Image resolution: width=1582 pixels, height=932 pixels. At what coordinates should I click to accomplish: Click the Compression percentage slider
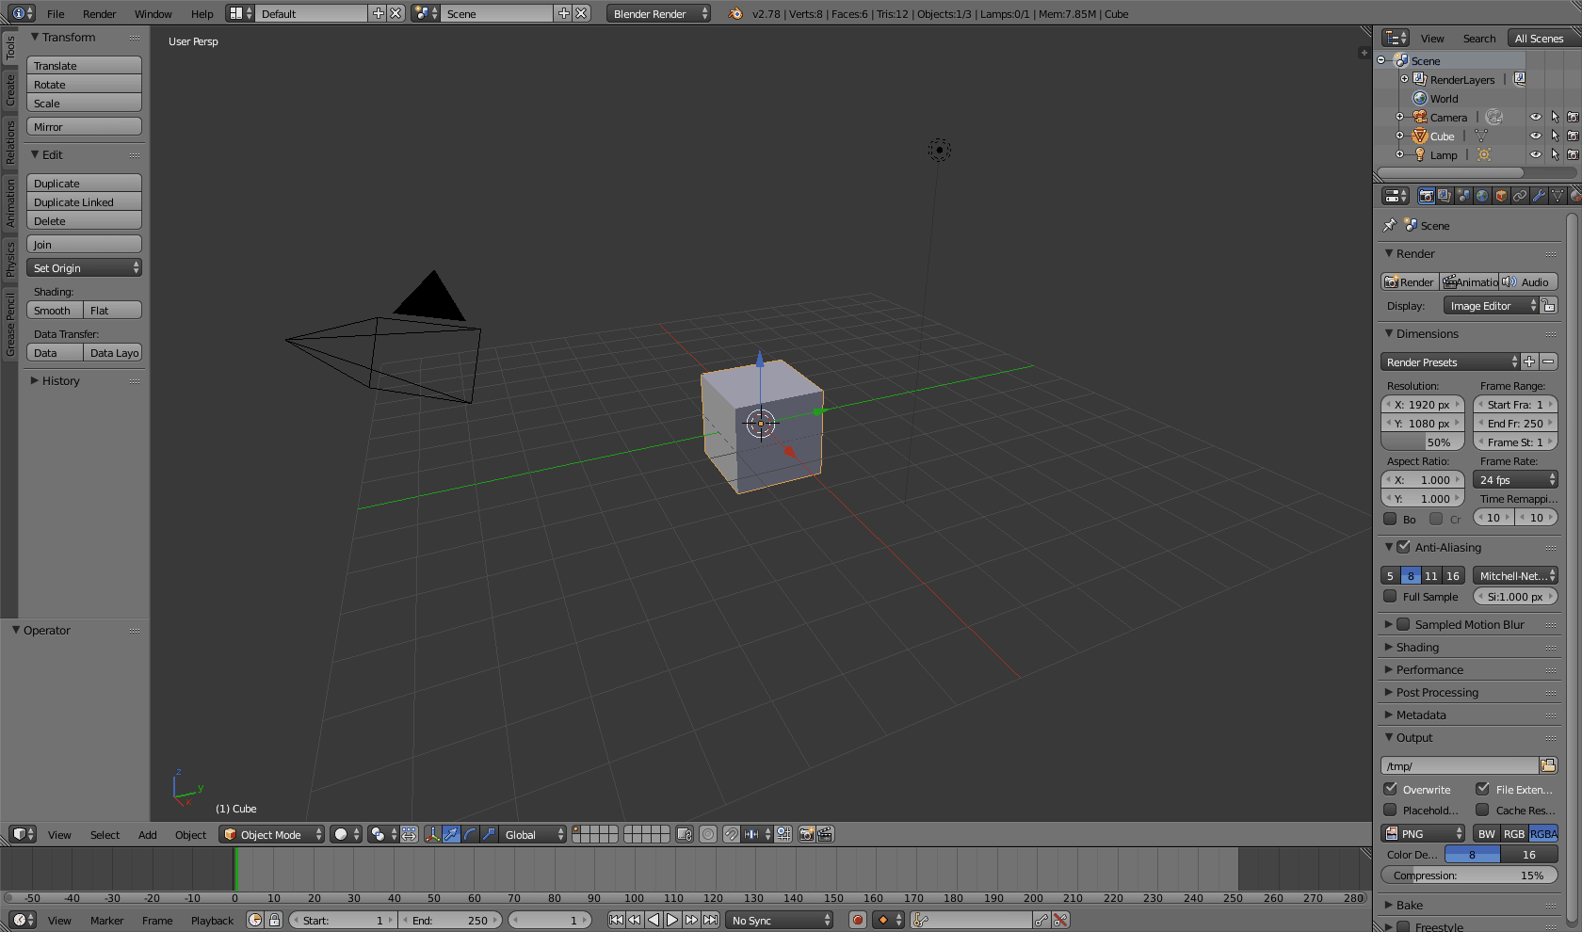click(1468, 875)
